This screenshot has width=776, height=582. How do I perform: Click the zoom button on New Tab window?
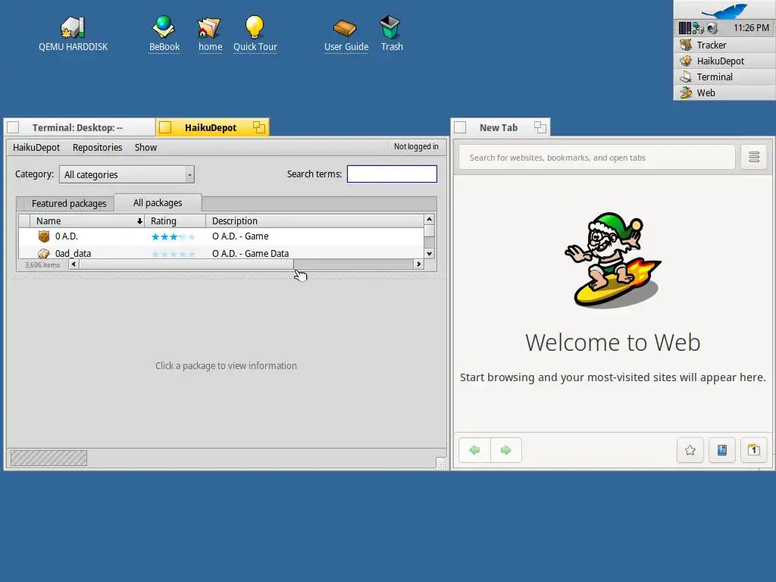[x=540, y=127]
